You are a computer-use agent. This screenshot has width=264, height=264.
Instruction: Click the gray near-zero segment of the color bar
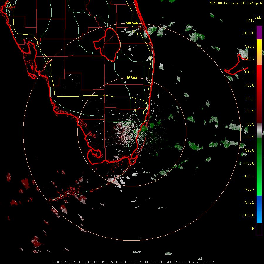coord(259,131)
